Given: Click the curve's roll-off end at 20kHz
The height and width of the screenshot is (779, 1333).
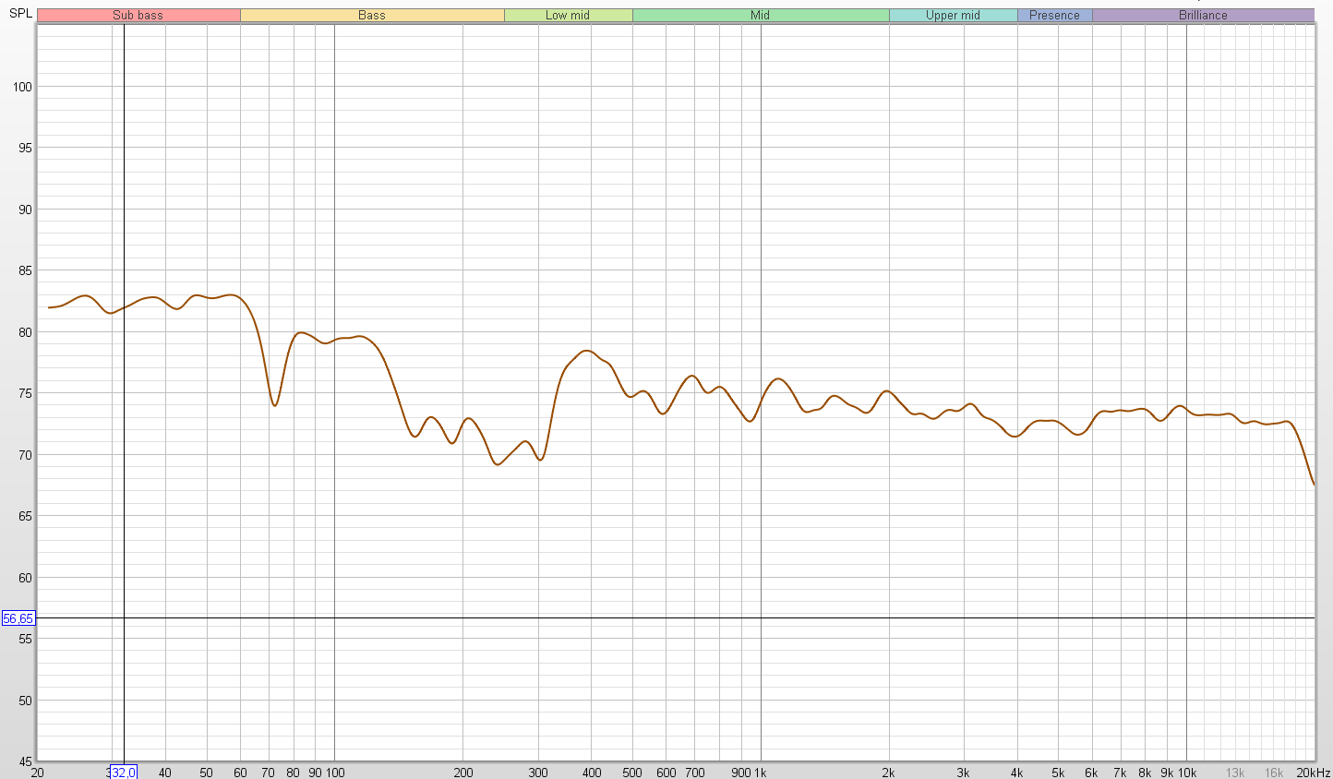Looking at the screenshot, I should point(1313,484).
